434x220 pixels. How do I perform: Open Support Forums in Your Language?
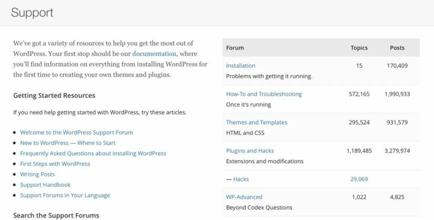pos(65,195)
